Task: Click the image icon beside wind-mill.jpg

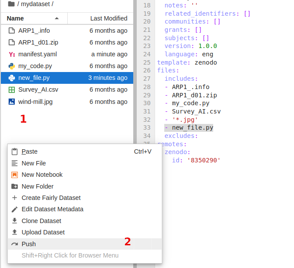Action: [x=12, y=102]
